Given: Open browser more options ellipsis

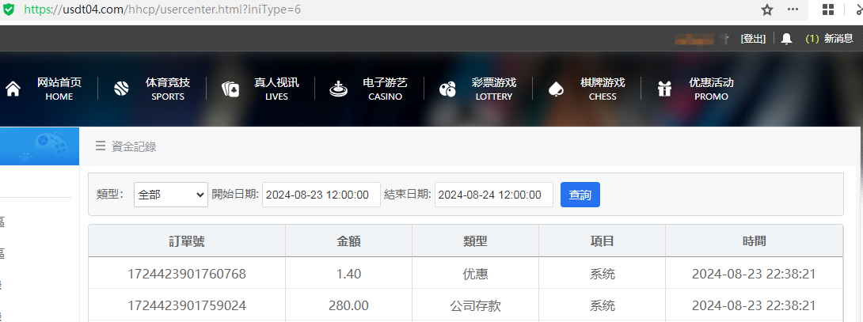Looking at the screenshot, I should click(x=793, y=10).
